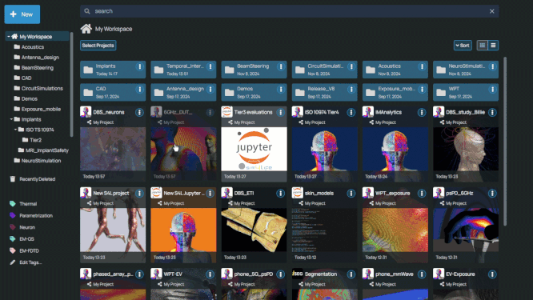Click the Edit Tags pencil icon
The height and width of the screenshot is (300, 533).
(13, 262)
